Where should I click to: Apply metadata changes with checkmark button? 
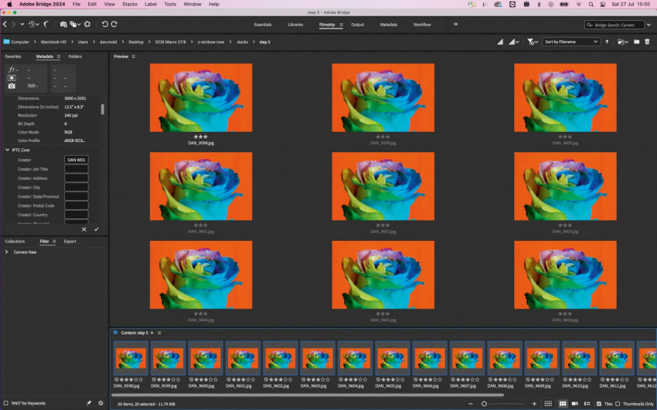pyautogui.click(x=97, y=229)
